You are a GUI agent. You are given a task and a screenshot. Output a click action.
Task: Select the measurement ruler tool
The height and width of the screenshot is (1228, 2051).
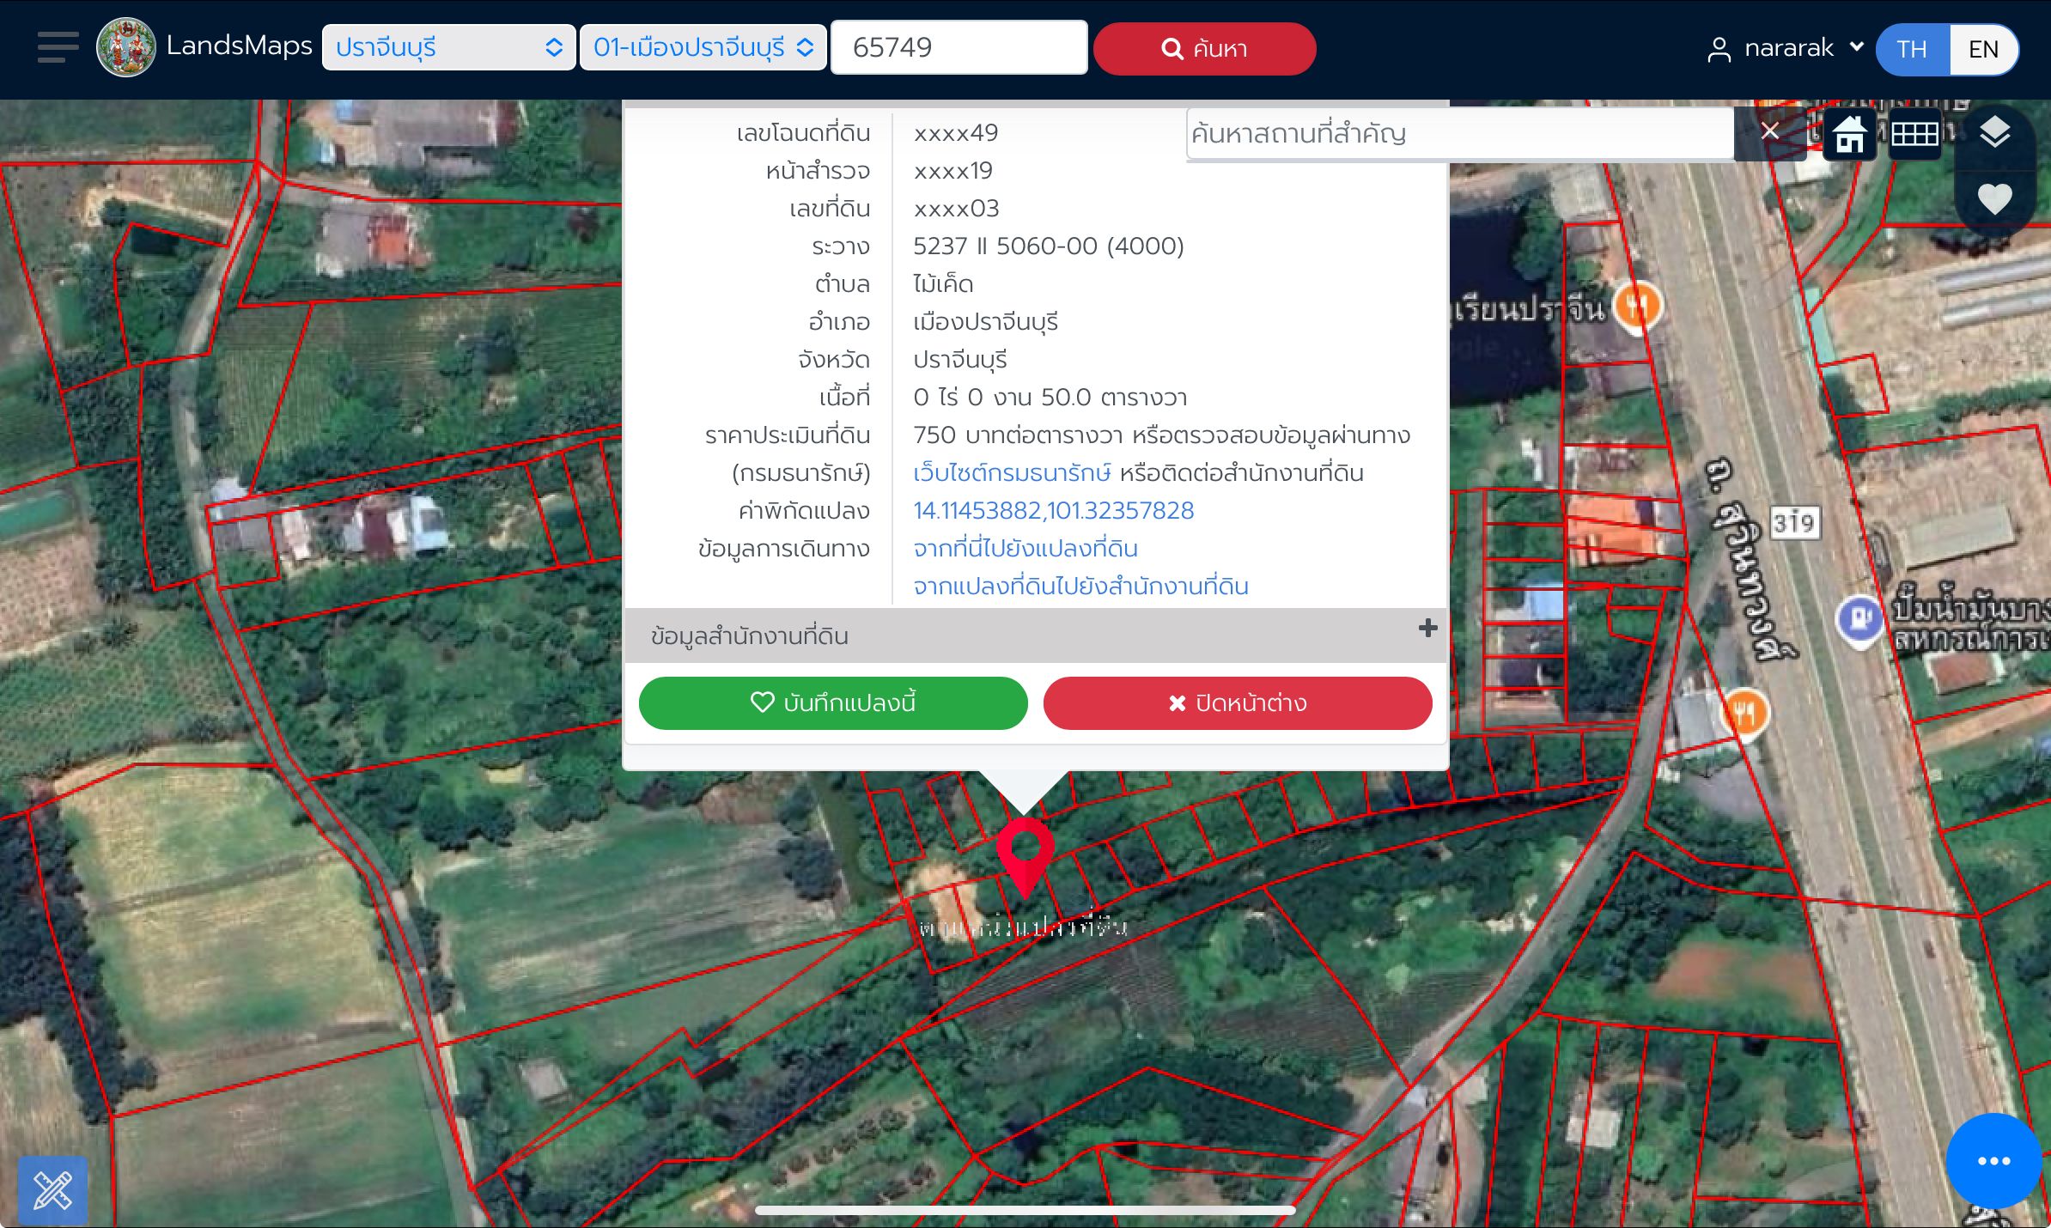[52, 1190]
